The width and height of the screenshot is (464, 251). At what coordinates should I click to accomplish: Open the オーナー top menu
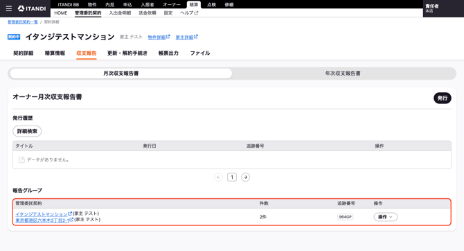[172, 4]
